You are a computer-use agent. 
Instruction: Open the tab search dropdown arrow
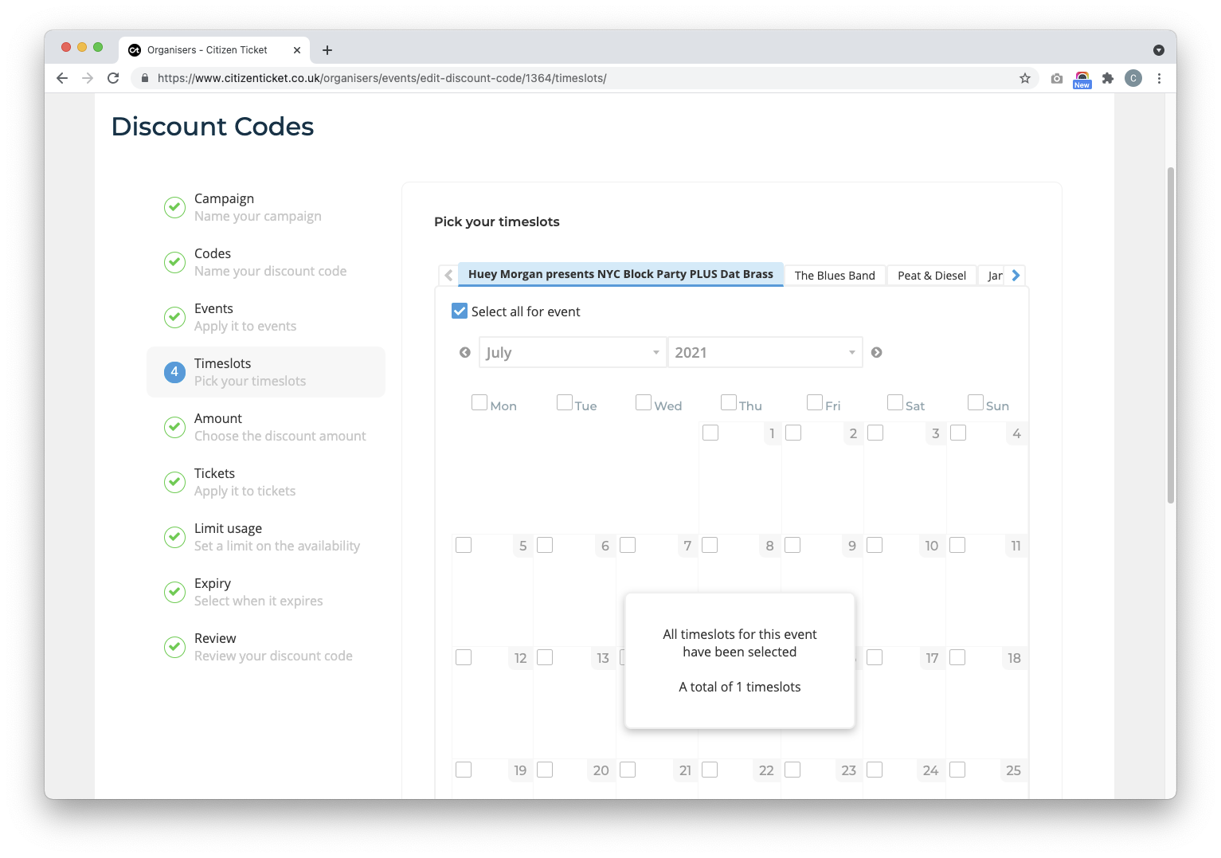tap(1159, 50)
